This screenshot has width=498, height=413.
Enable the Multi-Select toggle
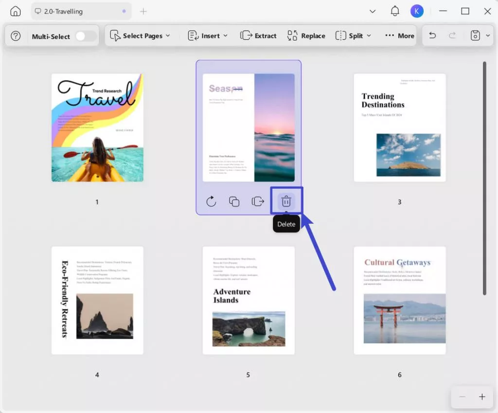[x=86, y=36]
